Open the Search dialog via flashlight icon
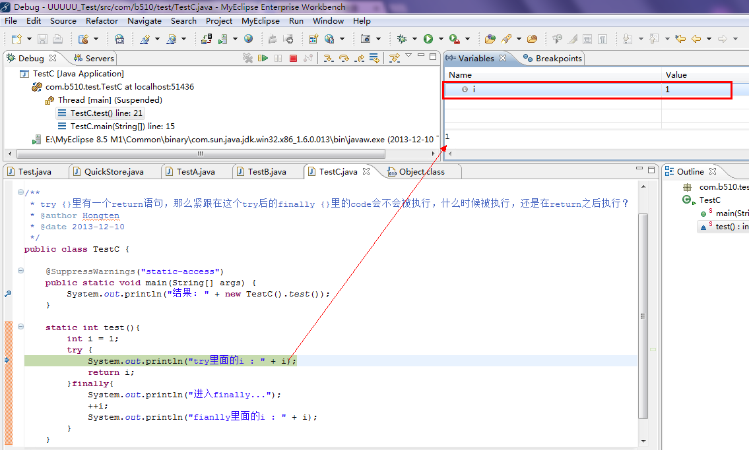Screen dimensions: 749x450 [x=505, y=38]
